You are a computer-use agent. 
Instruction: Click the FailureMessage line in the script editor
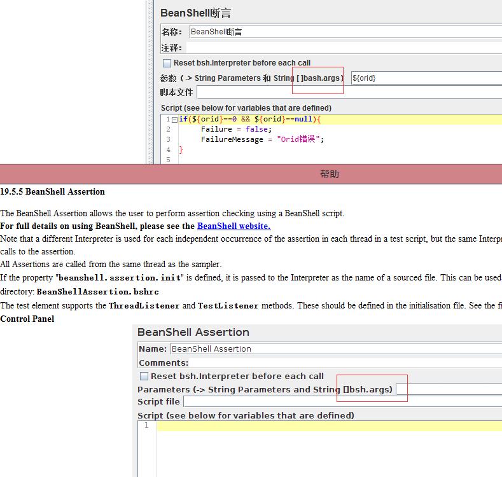(262, 139)
